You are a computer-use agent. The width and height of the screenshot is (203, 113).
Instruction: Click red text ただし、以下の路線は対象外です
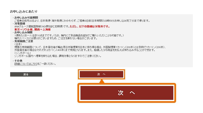tap(90, 27)
